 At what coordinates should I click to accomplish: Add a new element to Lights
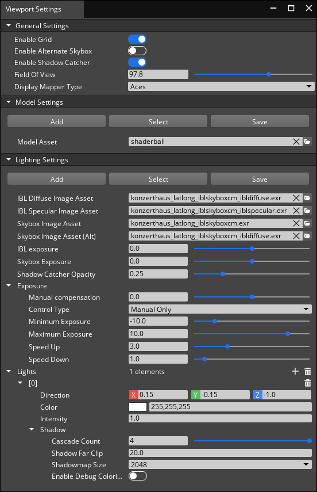pyautogui.click(x=295, y=371)
